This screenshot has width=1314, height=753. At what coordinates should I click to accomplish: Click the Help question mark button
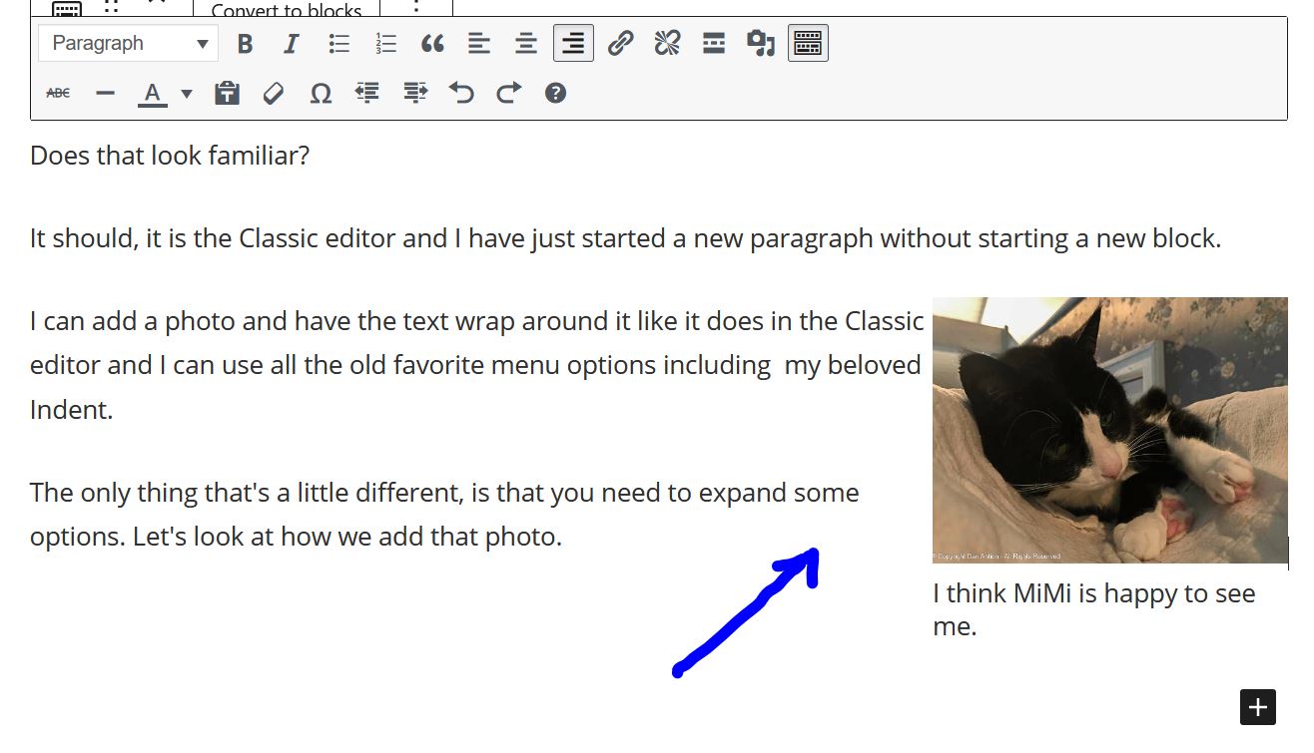click(555, 93)
